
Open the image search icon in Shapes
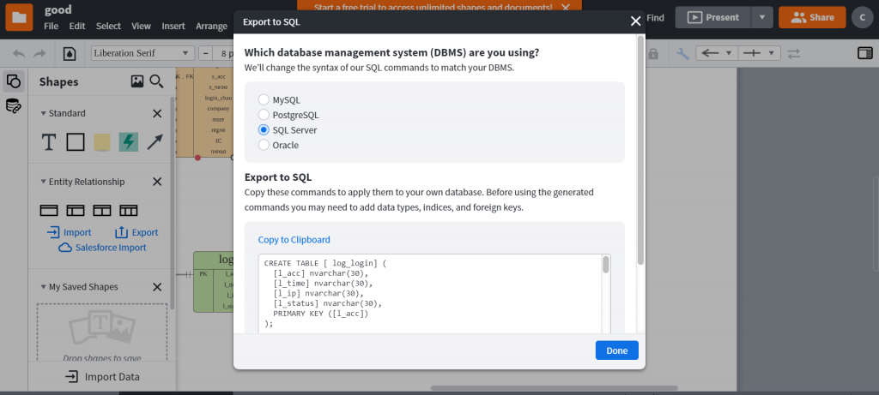tap(136, 81)
